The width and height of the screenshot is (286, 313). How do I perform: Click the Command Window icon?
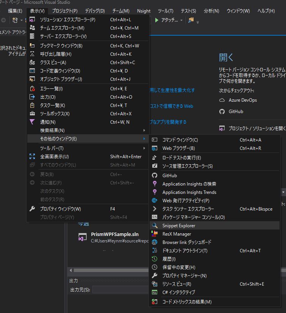pos(155,140)
